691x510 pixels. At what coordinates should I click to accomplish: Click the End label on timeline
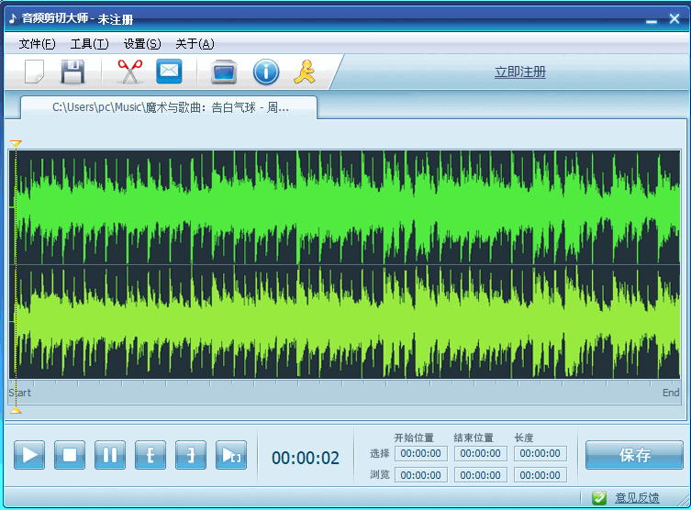[x=671, y=393]
